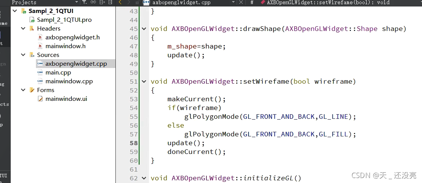The width and height of the screenshot is (422, 183).
Task: Select the Headers folder label
Action: pyautogui.click(x=49, y=29)
